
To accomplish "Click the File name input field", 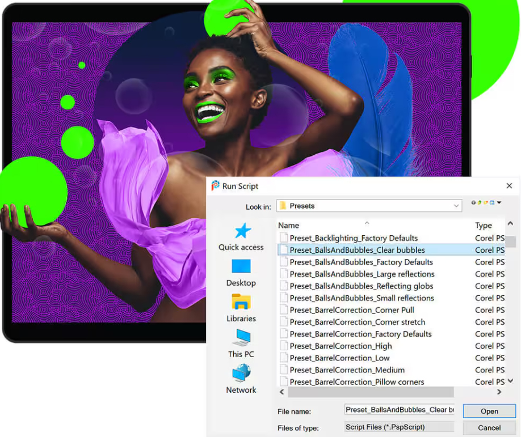I will 399,410.
